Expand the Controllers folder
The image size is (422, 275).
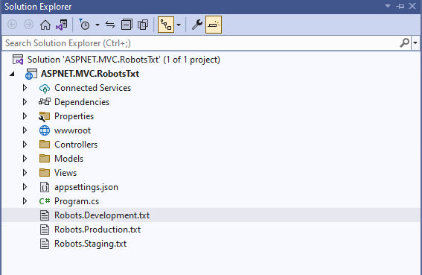point(25,145)
